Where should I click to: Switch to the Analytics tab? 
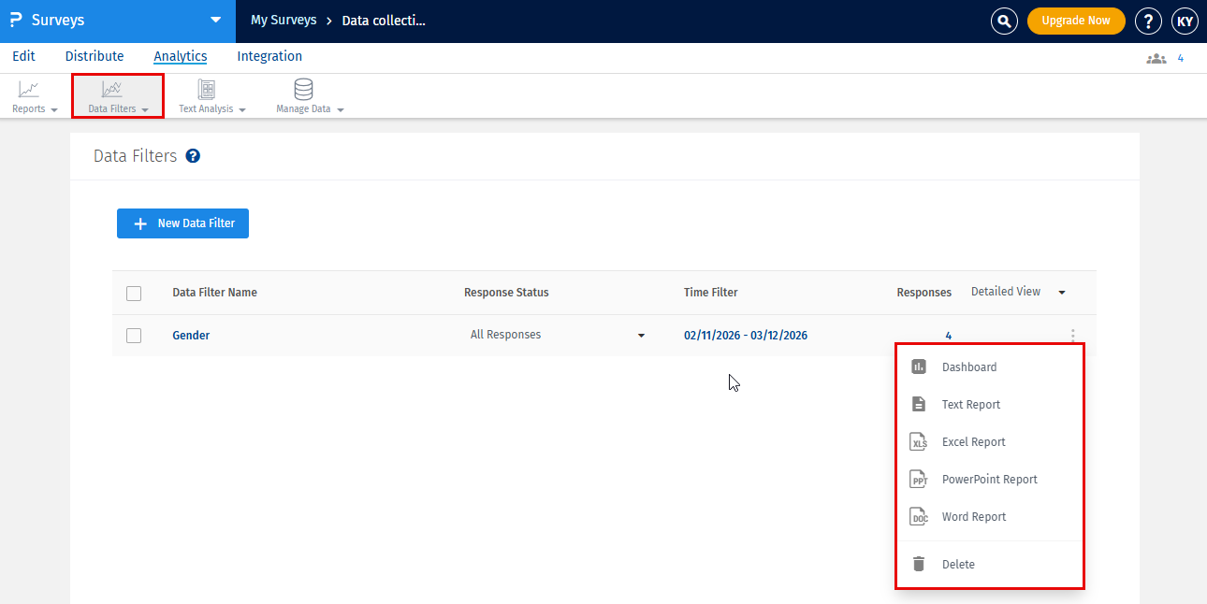tap(181, 56)
